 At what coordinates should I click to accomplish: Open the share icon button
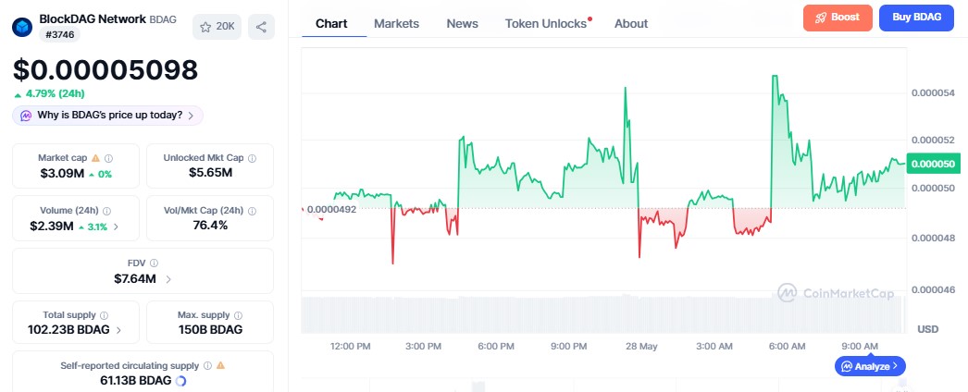[x=261, y=27]
